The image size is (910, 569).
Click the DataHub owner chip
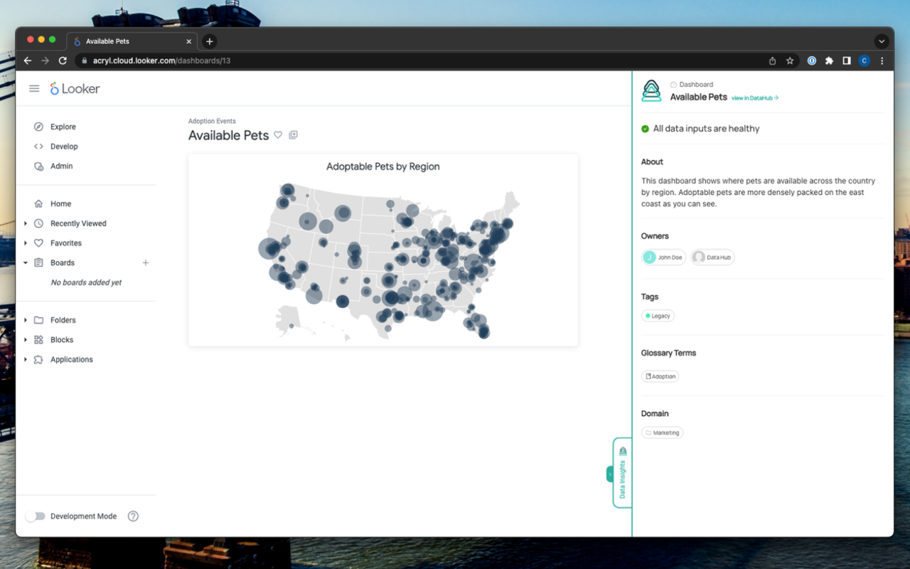coord(712,257)
